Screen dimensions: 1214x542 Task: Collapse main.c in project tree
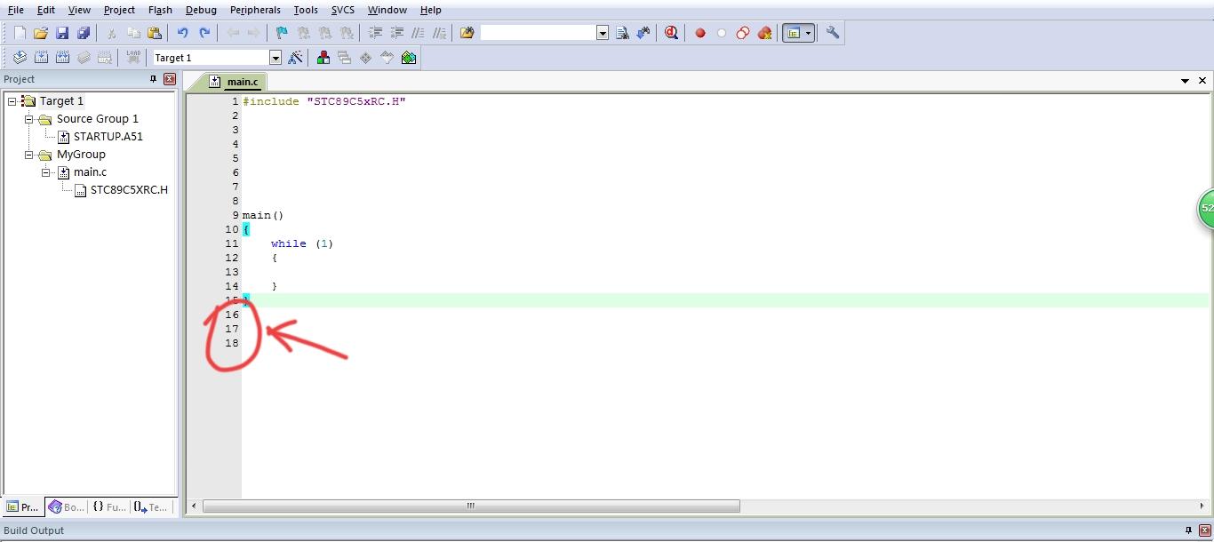[46, 172]
